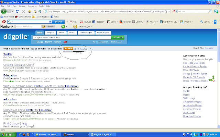Open the Moderate search filter link
Screen dimensions: 220x137
pos(209,48)
